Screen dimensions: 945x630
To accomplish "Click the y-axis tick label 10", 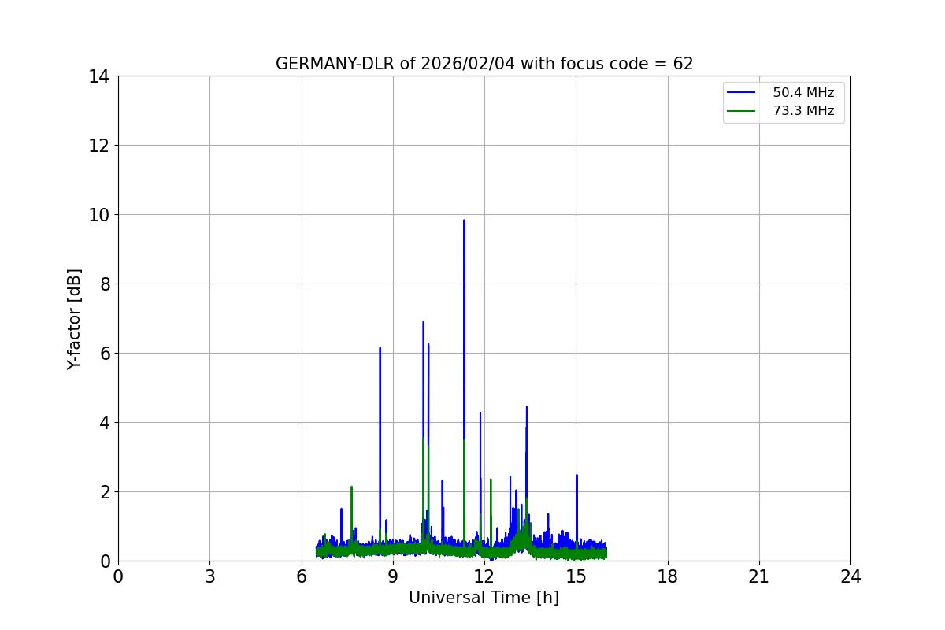I will point(98,215).
